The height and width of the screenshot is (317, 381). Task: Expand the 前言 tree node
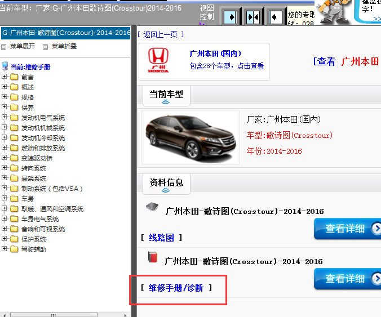click(4, 77)
